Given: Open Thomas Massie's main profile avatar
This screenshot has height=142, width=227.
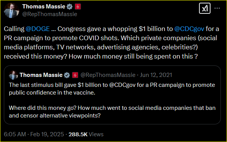Looking at the screenshot, I should [x=12, y=10].
